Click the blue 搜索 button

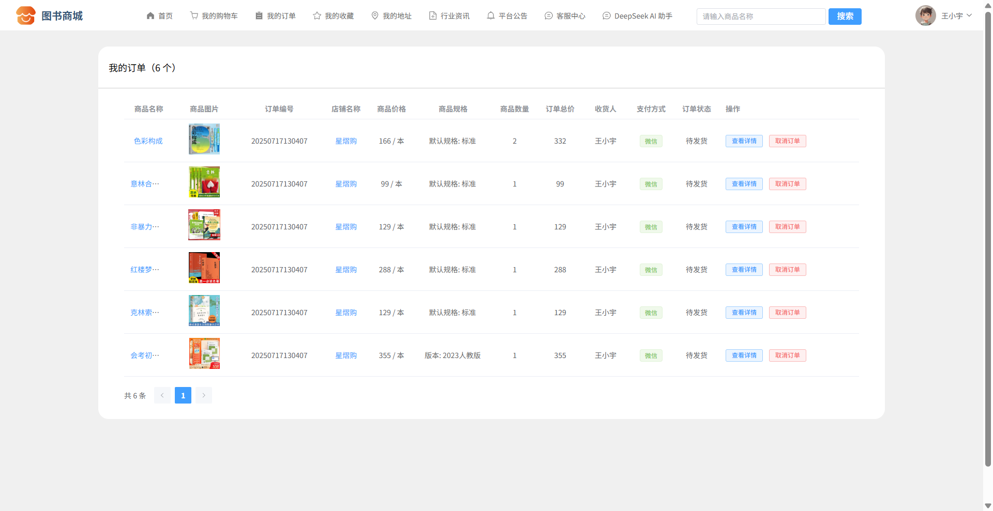(845, 17)
